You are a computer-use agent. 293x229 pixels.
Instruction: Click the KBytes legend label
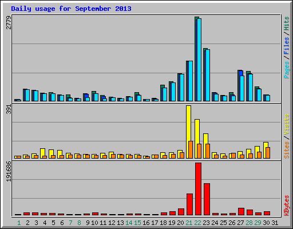click(x=287, y=205)
